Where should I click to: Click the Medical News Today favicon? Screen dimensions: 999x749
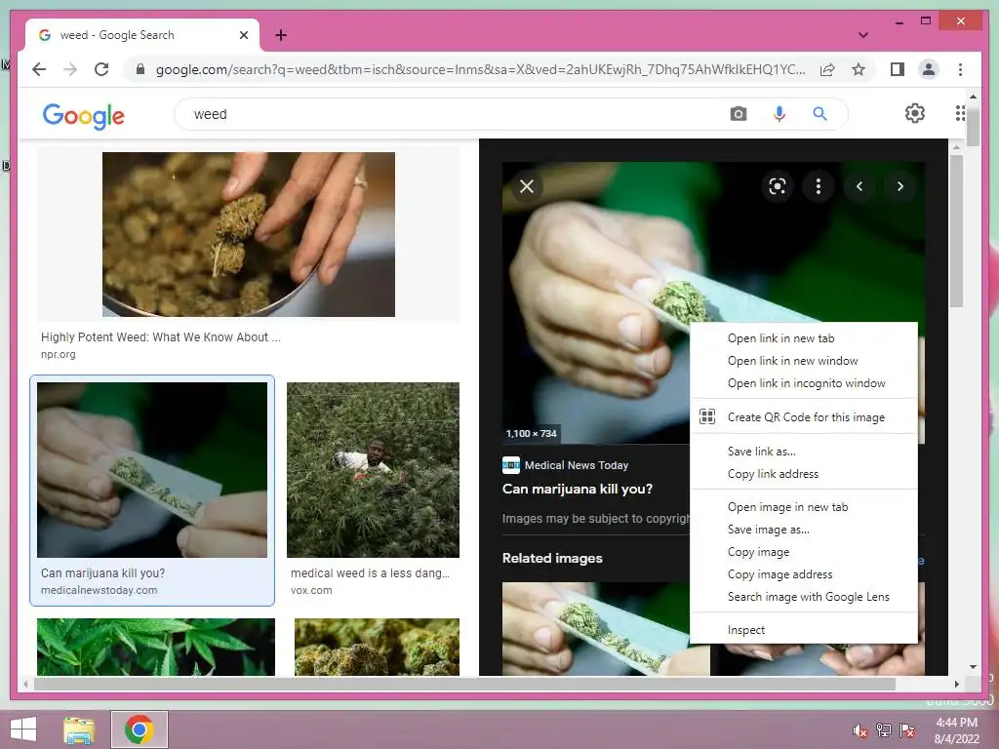pyautogui.click(x=511, y=465)
